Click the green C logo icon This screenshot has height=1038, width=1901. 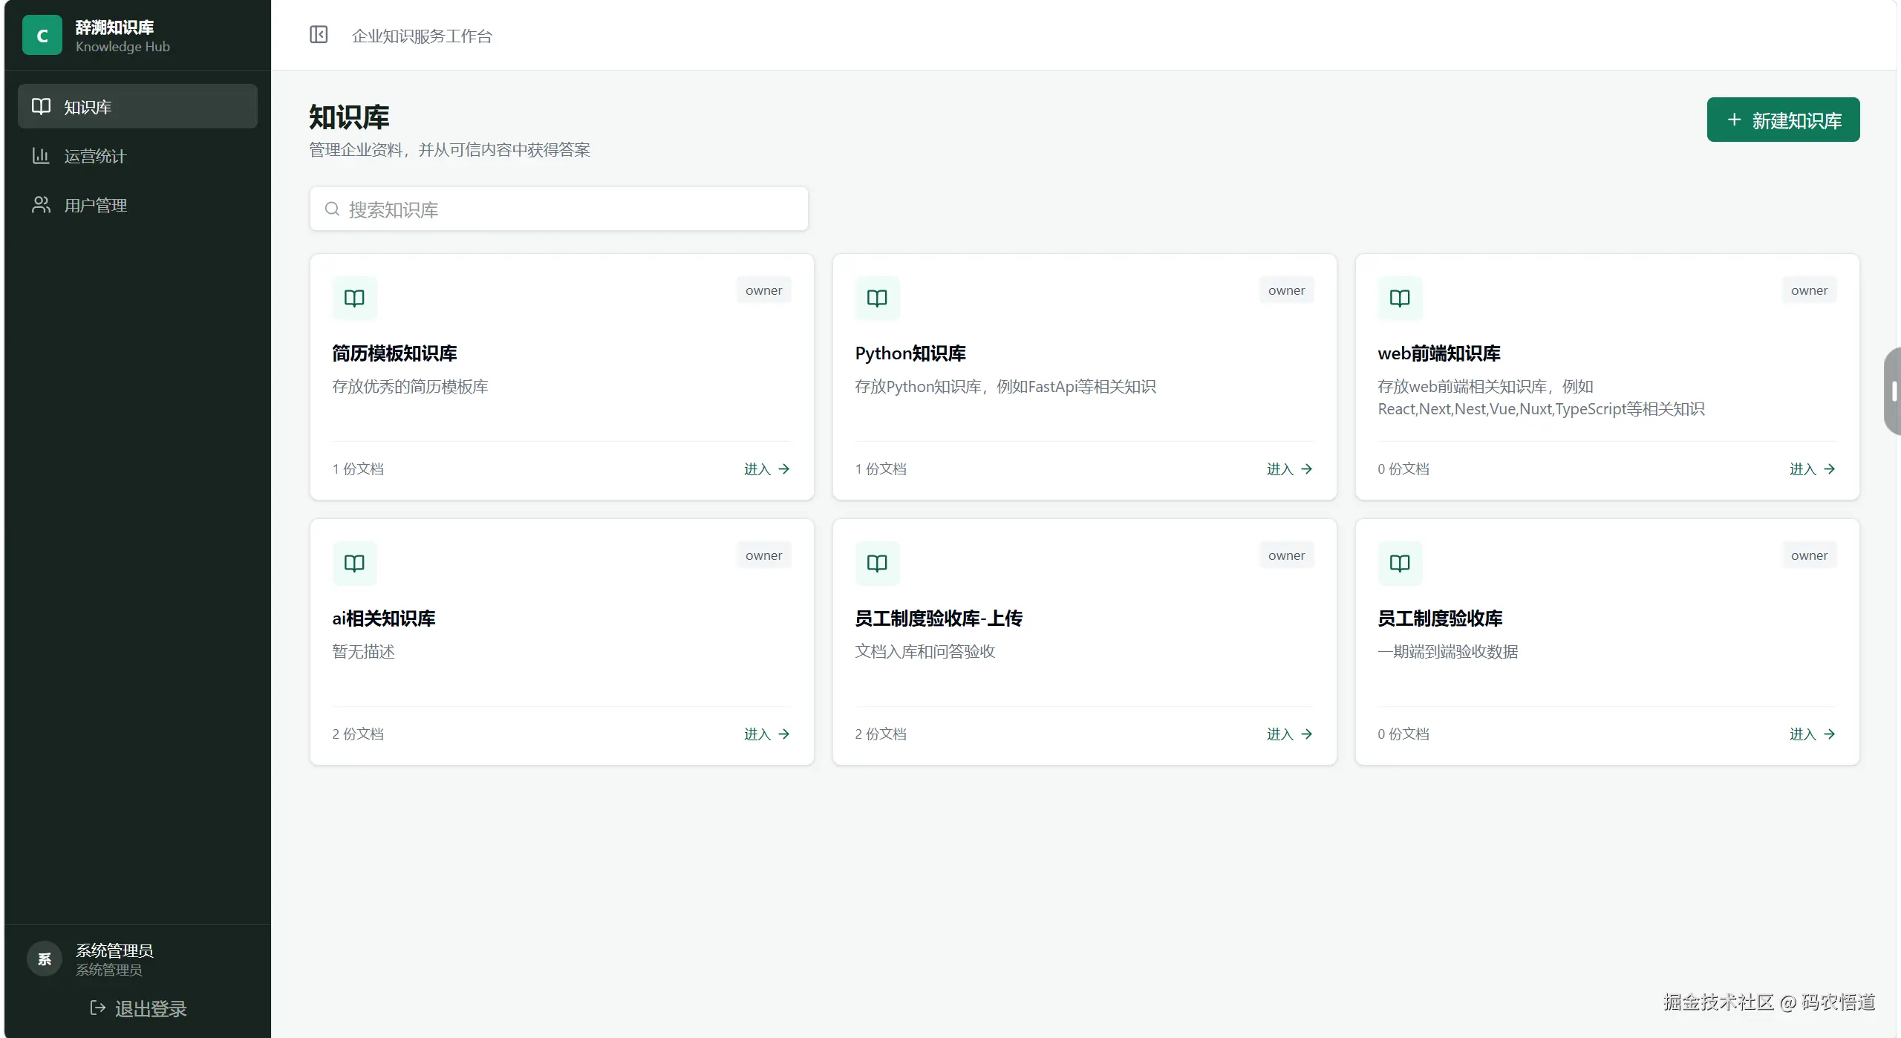click(x=42, y=35)
